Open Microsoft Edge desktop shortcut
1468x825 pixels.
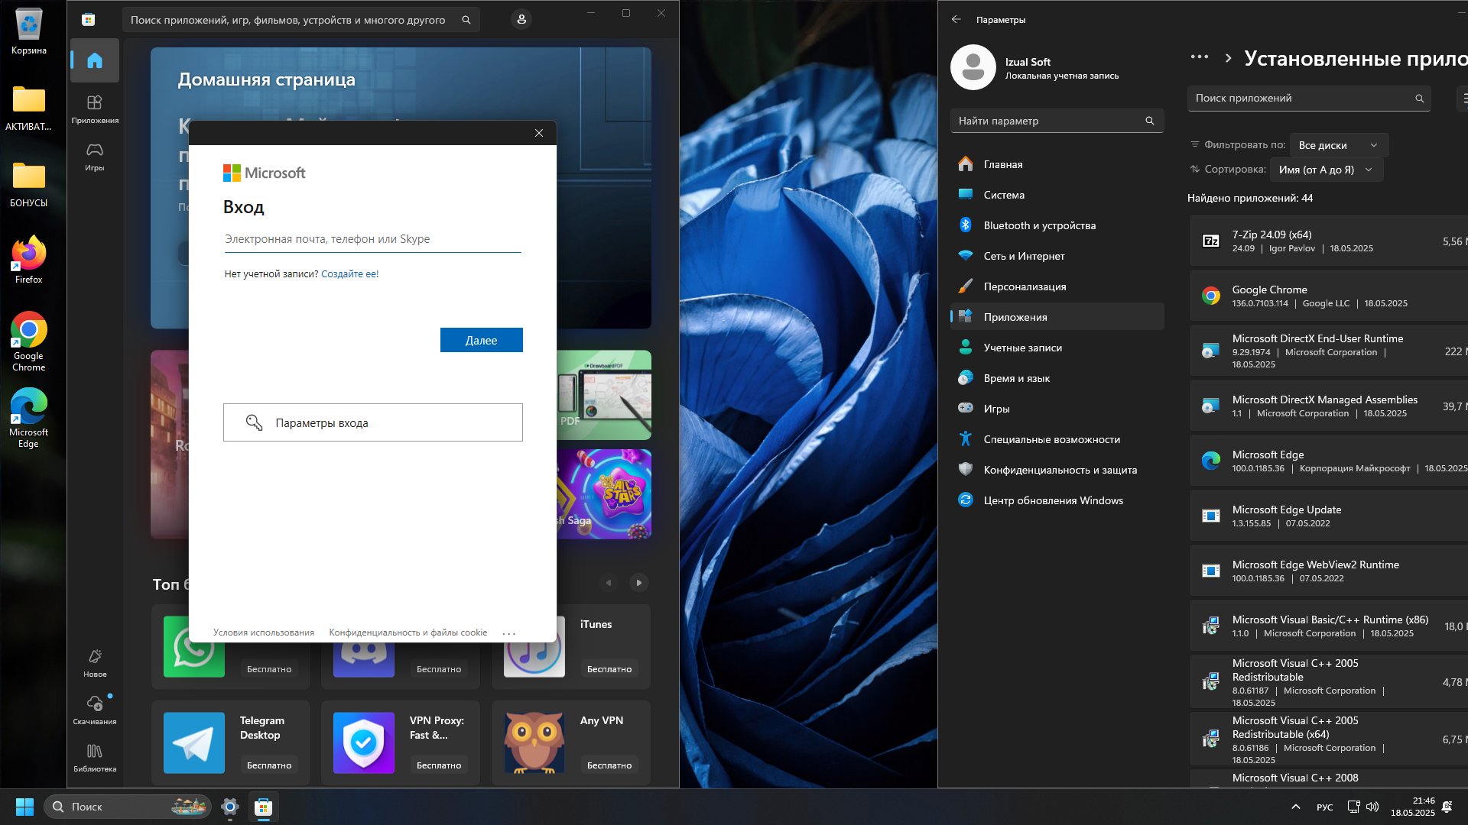pos(28,418)
